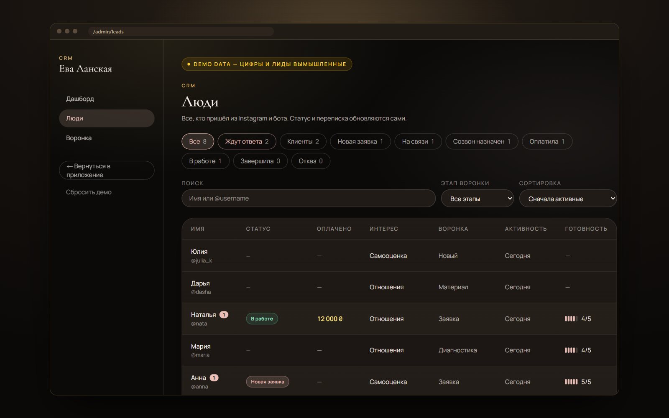Filter by Завершила chip
This screenshot has height=418, width=669.
[x=260, y=161]
